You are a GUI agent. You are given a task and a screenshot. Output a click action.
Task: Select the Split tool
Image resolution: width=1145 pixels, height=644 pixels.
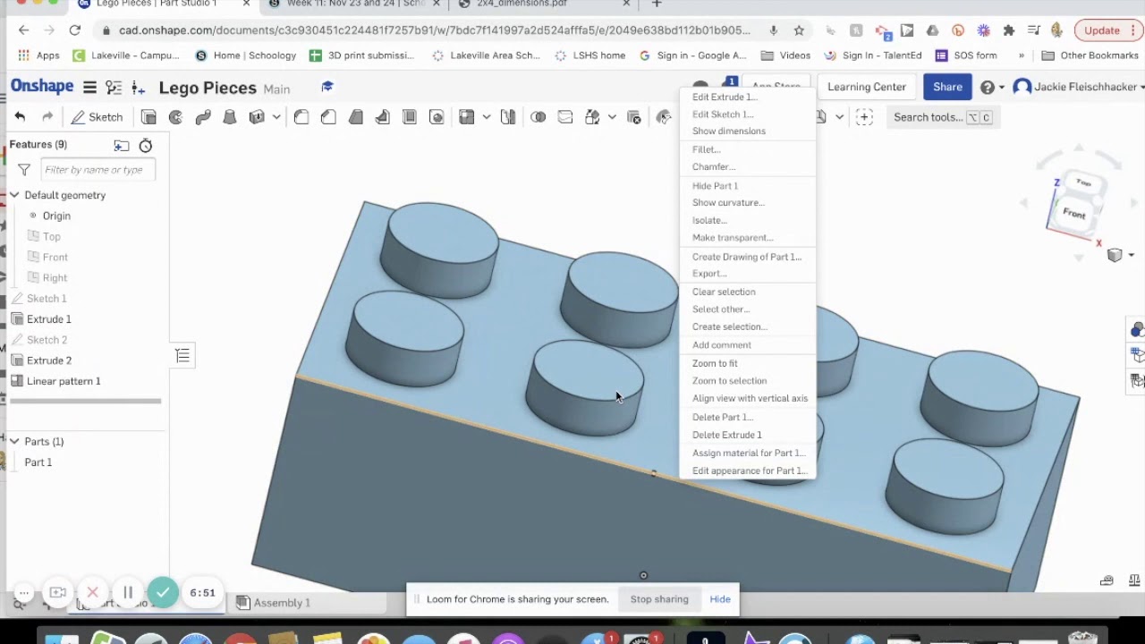point(564,117)
